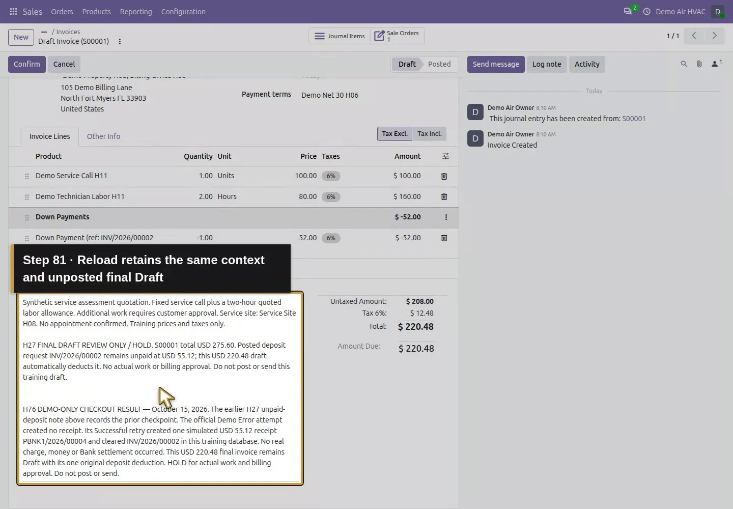Delete the Down Payment (ref: INV/2026/00002 line
The height and width of the screenshot is (509, 733).
[444, 238]
